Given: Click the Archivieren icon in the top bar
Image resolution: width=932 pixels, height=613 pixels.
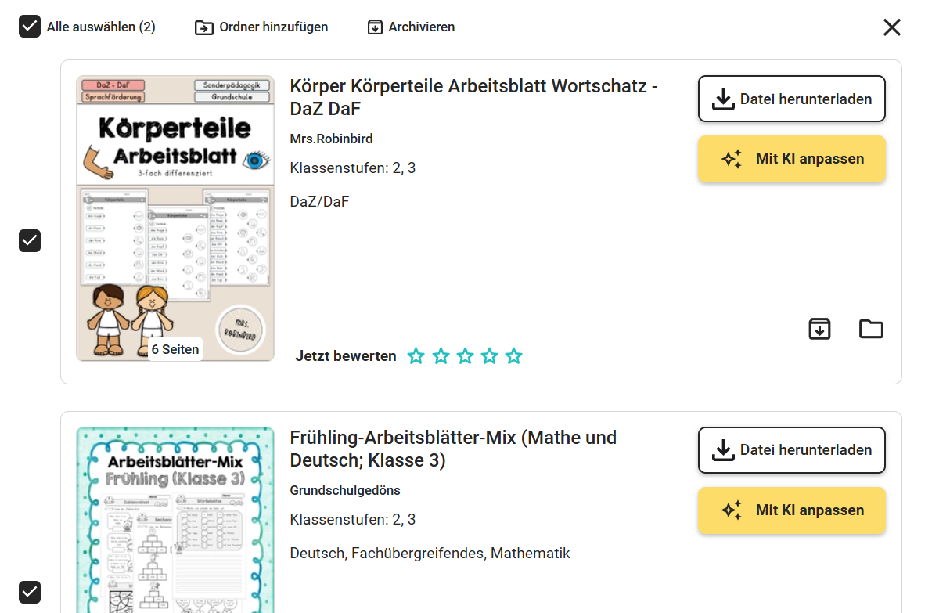Looking at the screenshot, I should 375,27.
